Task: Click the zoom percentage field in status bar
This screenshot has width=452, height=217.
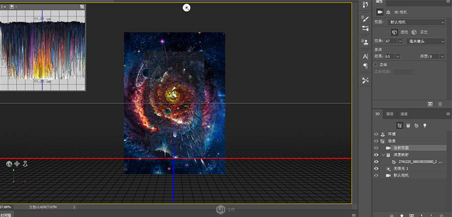Action: click(6, 207)
